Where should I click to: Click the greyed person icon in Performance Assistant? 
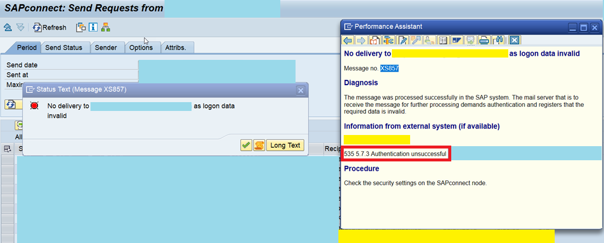429,40
